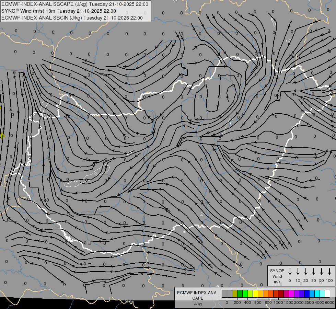The image size is (336, 309).
Task: Pick the purple swatch left of 2000 tick
Action: click(296, 294)
